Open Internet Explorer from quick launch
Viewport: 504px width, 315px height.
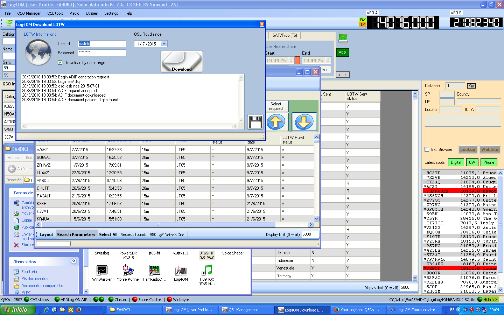click(47, 310)
